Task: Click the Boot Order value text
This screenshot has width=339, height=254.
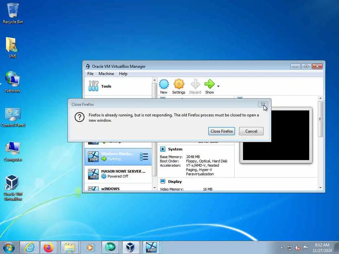Action: 207,161
